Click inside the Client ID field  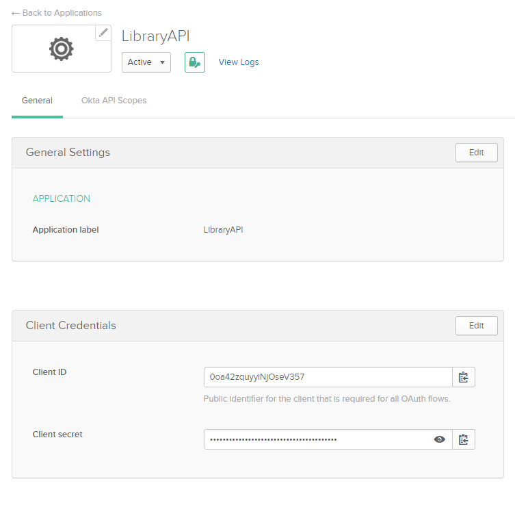(x=327, y=377)
